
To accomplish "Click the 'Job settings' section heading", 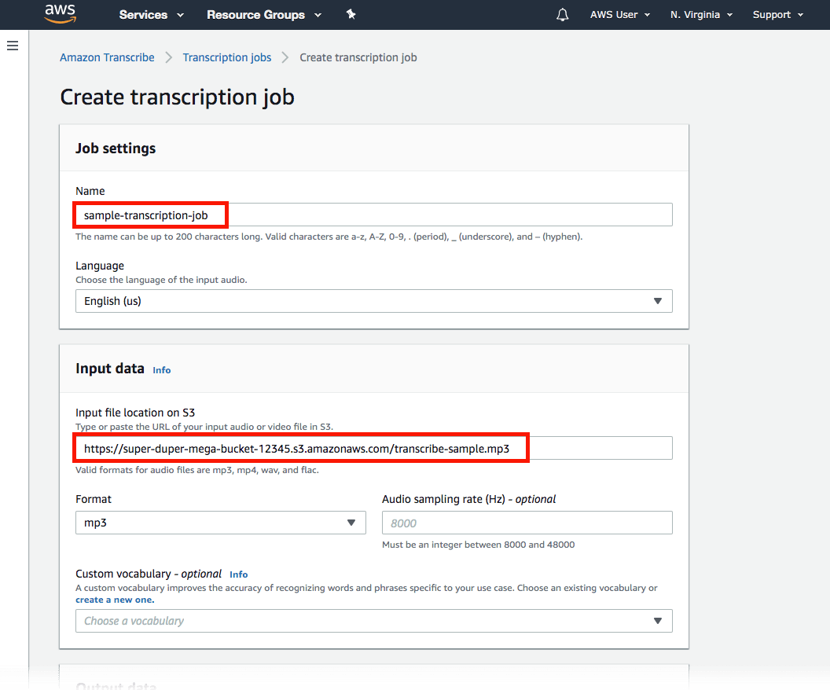I will (x=116, y=149).
